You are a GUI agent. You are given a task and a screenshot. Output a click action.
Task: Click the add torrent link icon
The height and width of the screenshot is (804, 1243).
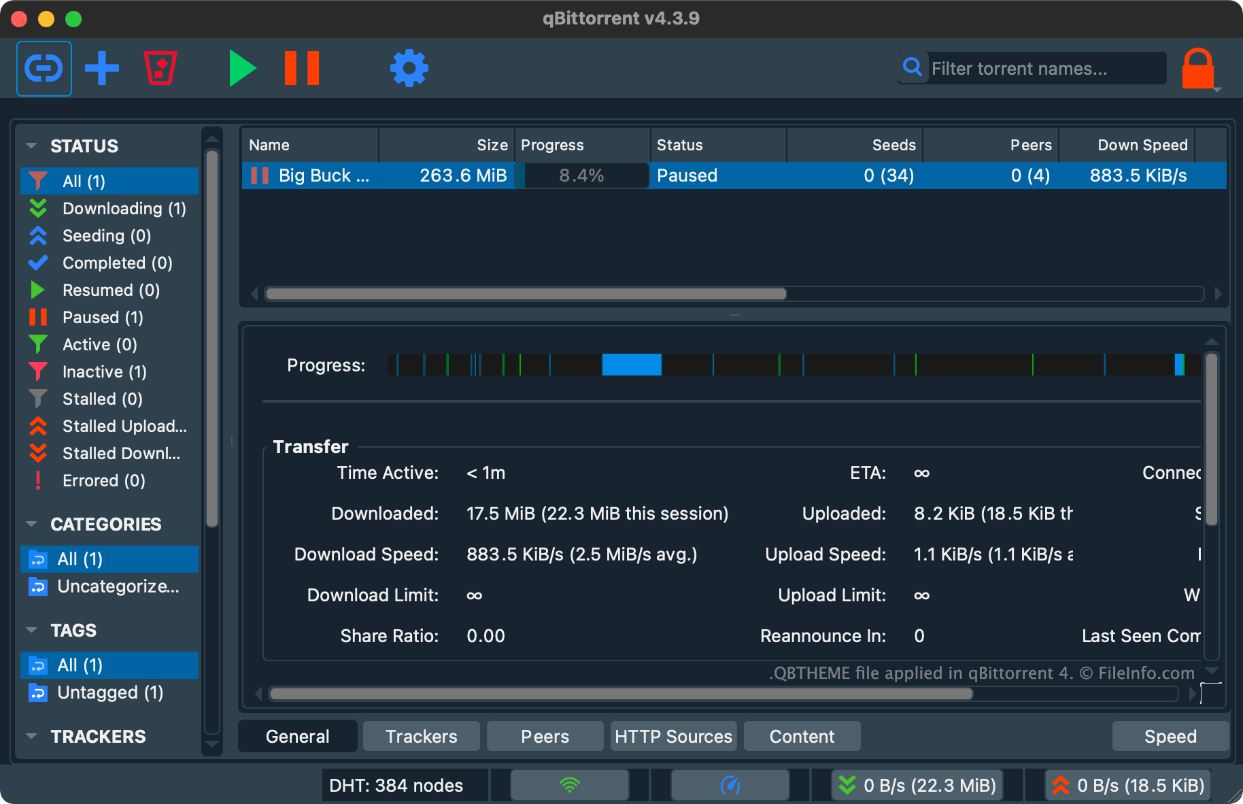pos(44,69)
